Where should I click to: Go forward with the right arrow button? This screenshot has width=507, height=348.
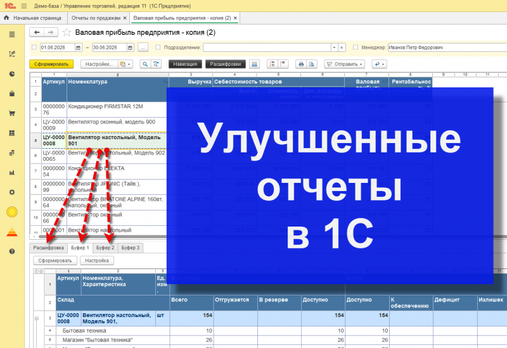51,32
